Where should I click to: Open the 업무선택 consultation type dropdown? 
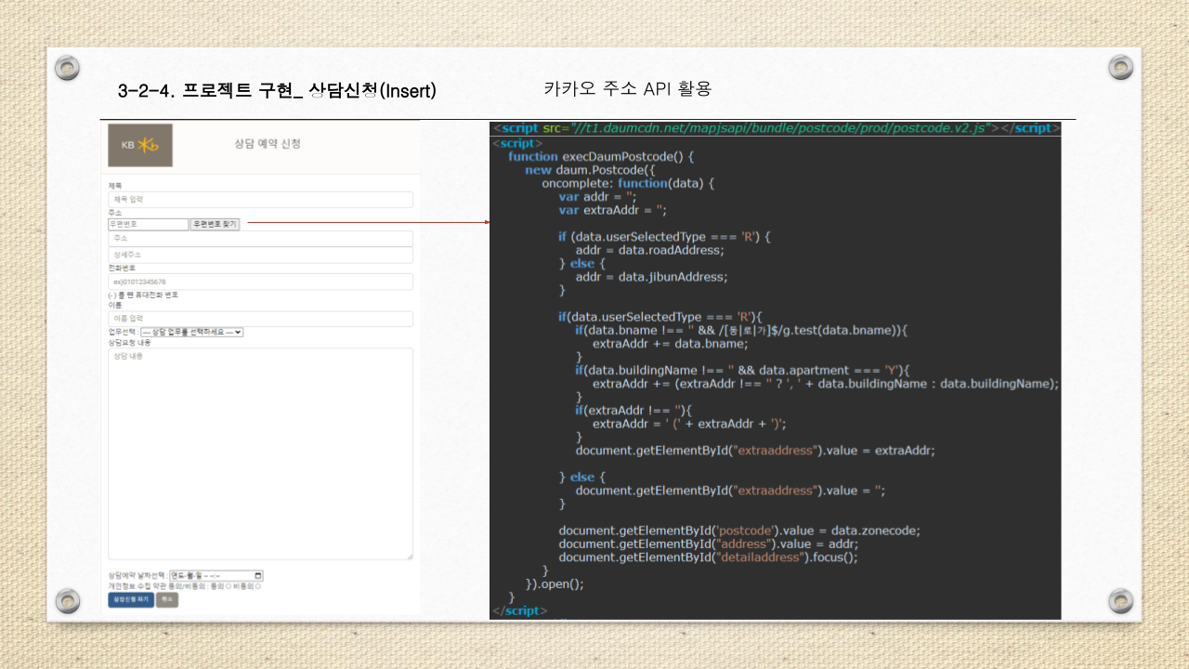point(193,333)
